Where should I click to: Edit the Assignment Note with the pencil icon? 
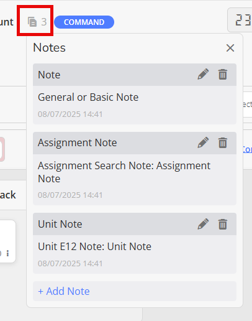(203, 142)
